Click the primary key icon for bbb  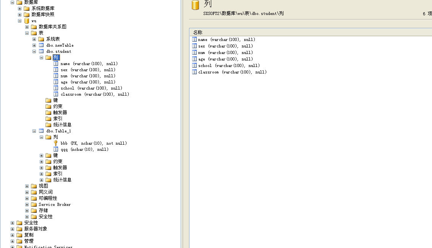coord(56,143)
